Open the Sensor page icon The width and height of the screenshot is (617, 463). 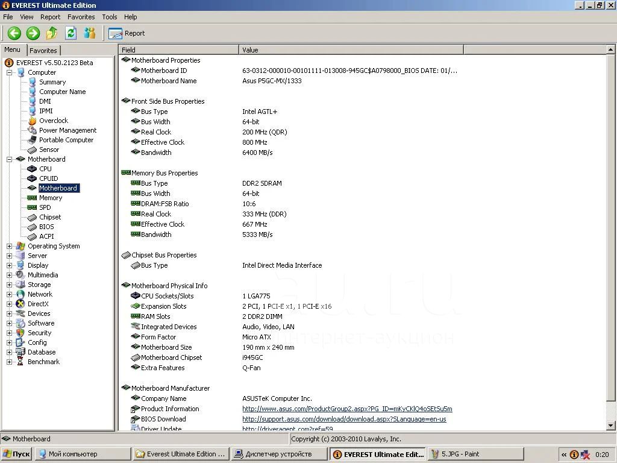33,150
